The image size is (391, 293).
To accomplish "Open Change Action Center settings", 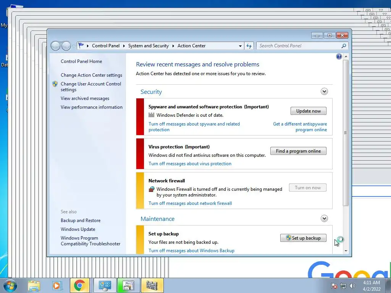I will [91, 75].
